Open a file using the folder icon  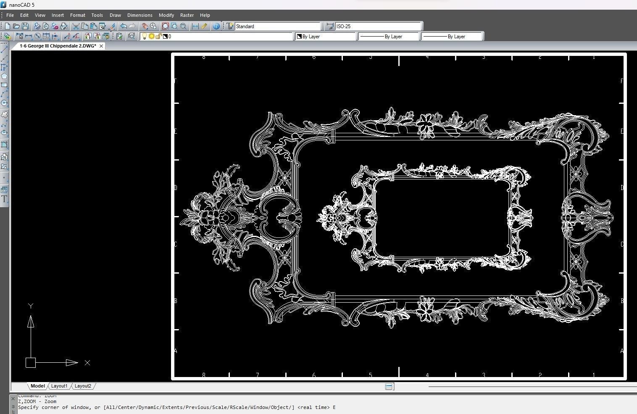click(16, 26)
